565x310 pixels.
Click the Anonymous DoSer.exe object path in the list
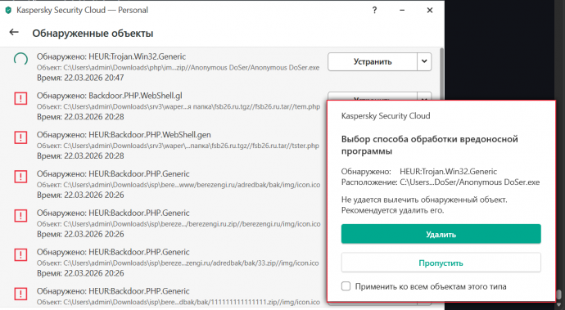click(178, 68)
